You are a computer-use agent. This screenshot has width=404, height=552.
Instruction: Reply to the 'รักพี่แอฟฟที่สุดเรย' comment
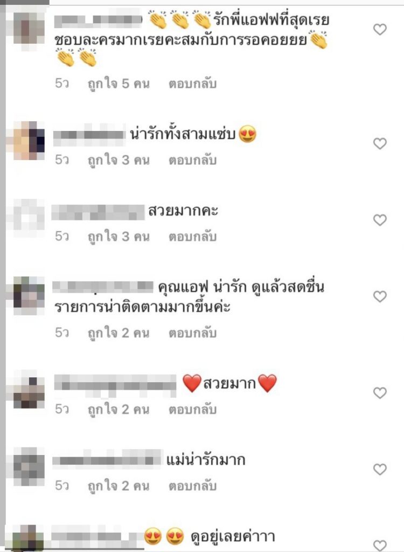pos(192,84)
